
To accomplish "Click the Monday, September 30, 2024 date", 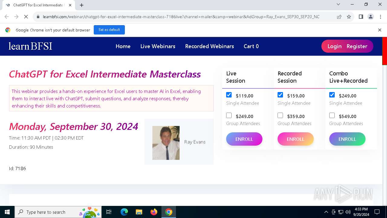I will tap(73, 126).
